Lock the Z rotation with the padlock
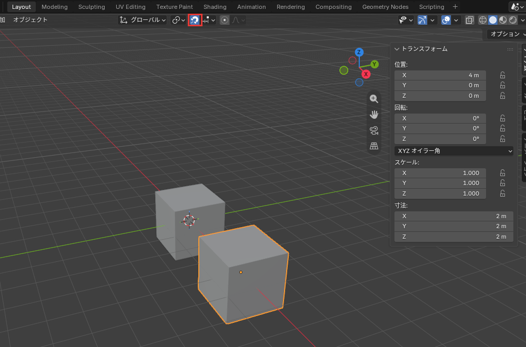526x347 pixels. (502, 139)
